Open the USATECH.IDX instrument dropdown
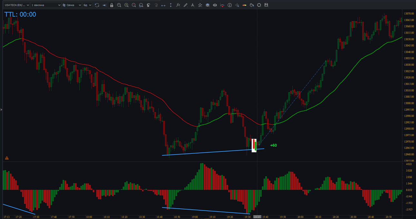The image size is (416, 219). click(16, 5)
